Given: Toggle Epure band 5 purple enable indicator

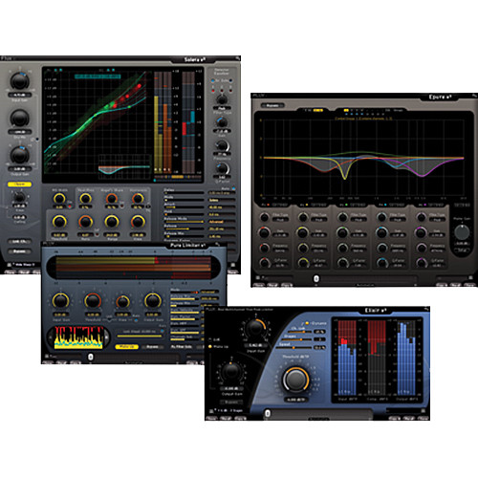Looking at the screenshot, I should tap(425, 205).
